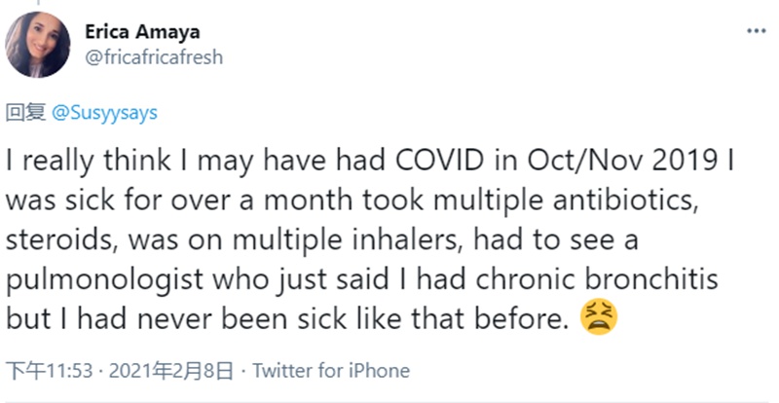Viewport: 779px width, 403px height.
Task: Click the weary face emoji in the tweet
Action: pyautogui.click(x=599, y=316)
